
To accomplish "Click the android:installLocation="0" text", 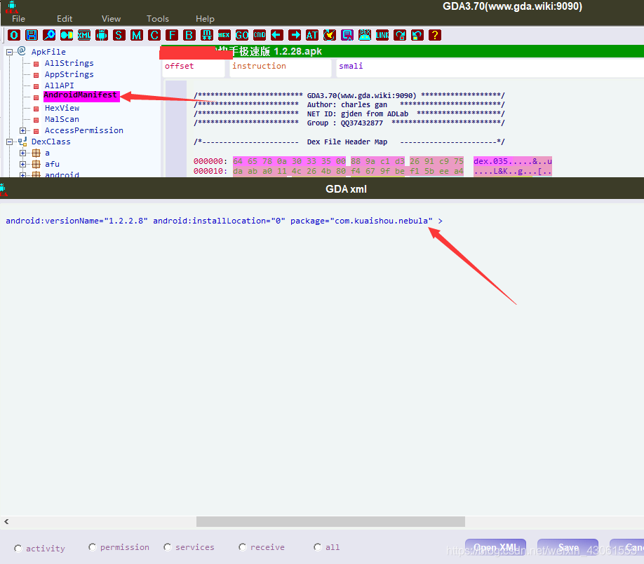I will pyautogui.click(x=220, y=221).
